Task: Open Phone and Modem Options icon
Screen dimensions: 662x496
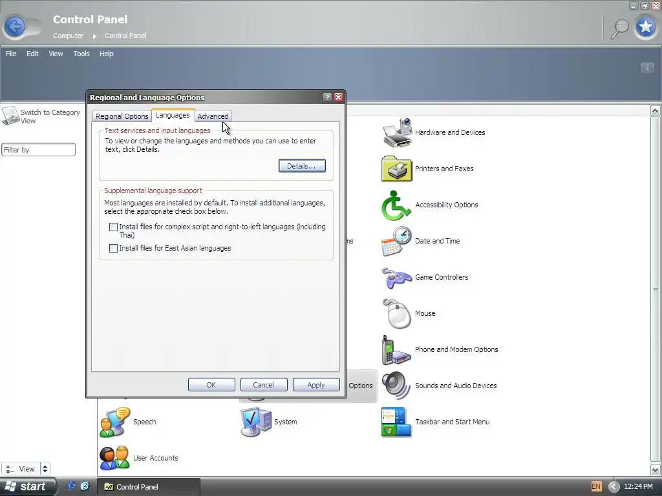Action: point(396,350)
